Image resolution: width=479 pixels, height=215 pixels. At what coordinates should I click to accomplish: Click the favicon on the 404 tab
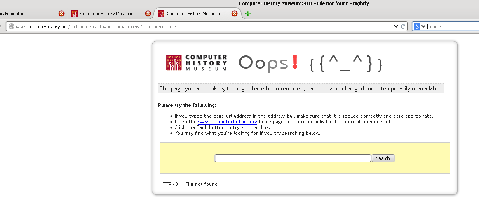point(161,14)
